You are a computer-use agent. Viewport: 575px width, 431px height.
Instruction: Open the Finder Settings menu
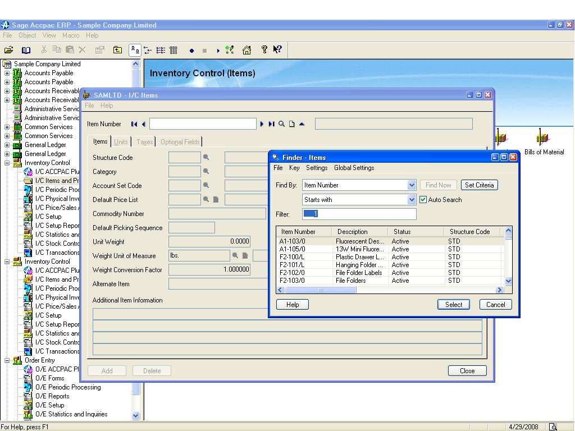tap(317, 168)
